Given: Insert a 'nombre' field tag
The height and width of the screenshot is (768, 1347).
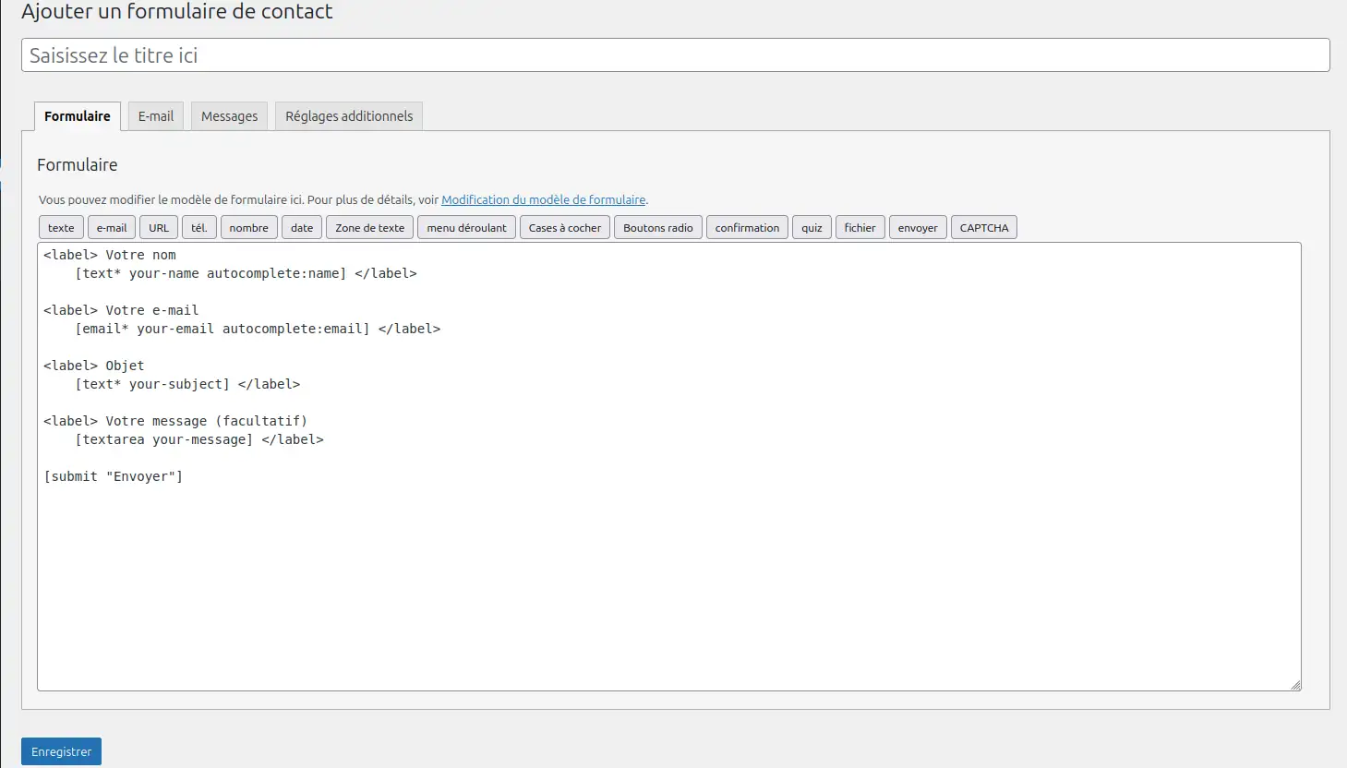Looking at the screenshot, I should click(x=249, y=228).
